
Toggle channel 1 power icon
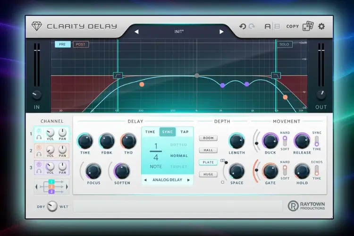tap(39, 131)
